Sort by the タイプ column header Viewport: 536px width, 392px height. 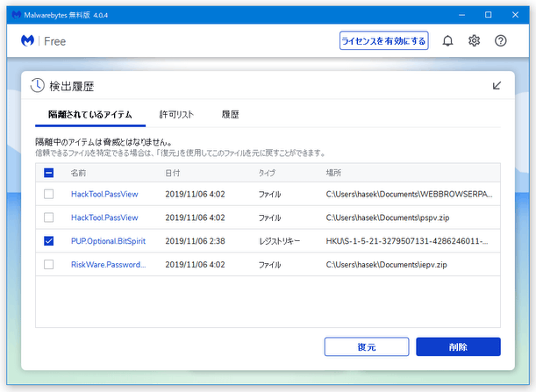267,173
